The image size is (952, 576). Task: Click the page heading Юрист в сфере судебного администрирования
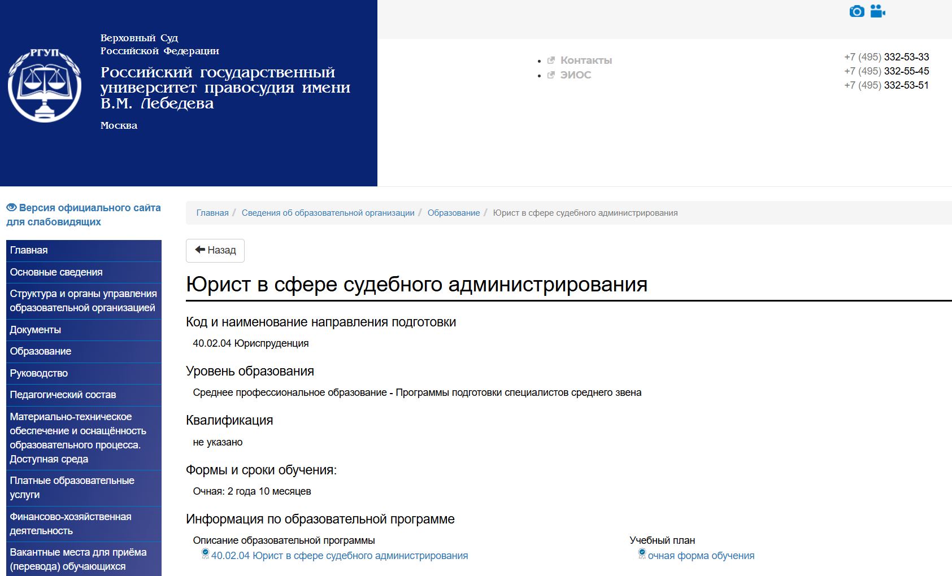tap(416, 285)
